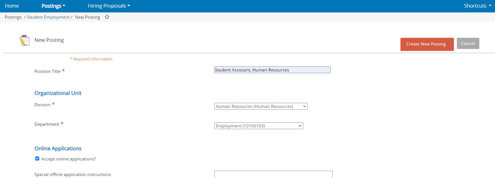Click the Postings breadcrumb link
The image size is (495, 178).
[13, 17]
